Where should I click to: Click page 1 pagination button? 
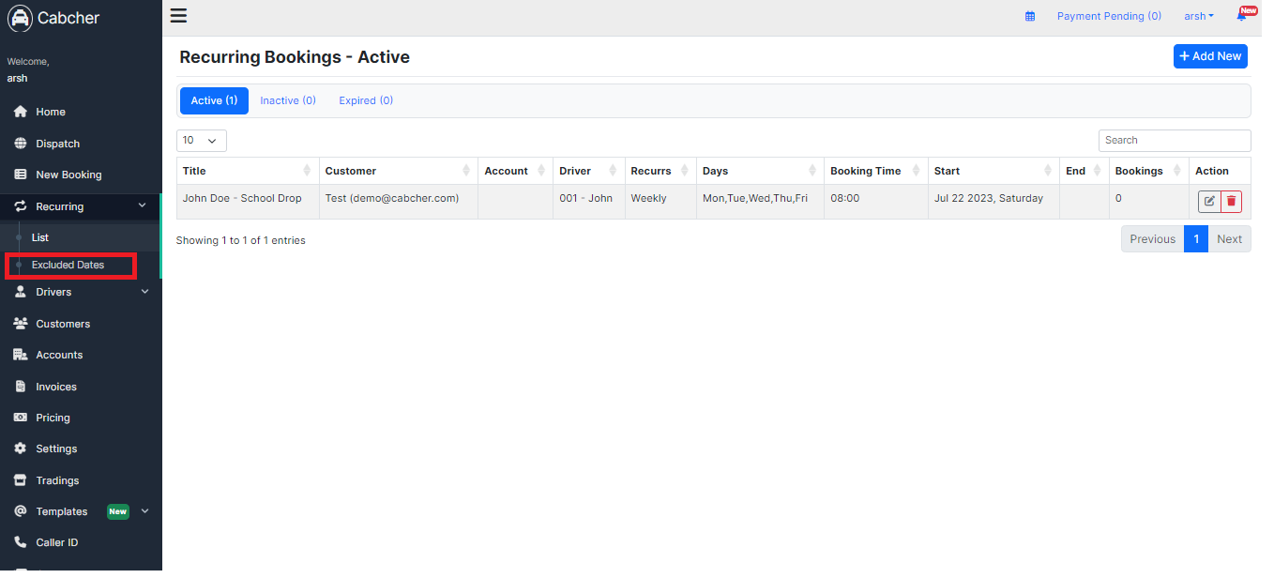point(1196,239)
